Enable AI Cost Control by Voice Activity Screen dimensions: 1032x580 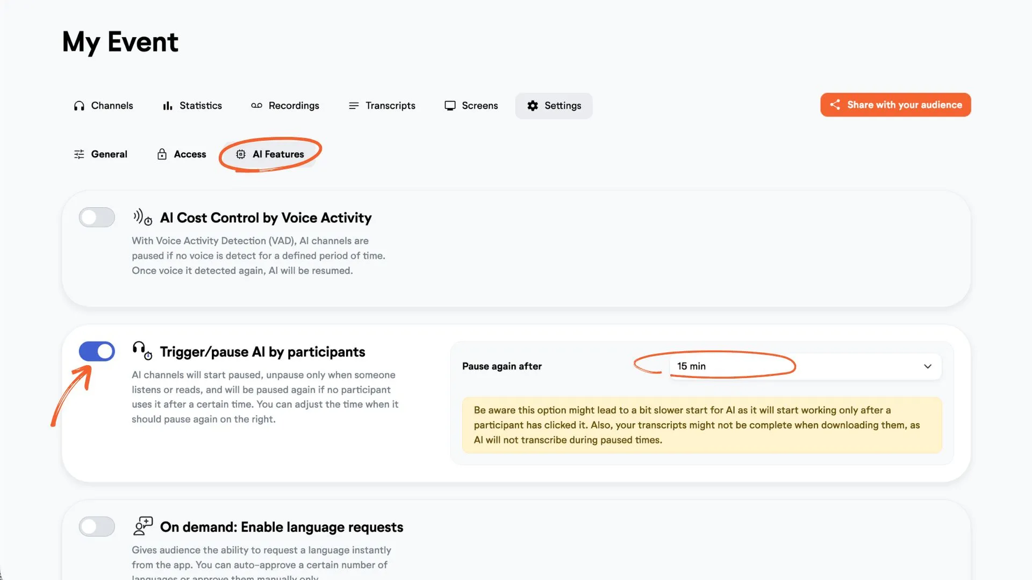pyautogui.click(x=97, y=218)
